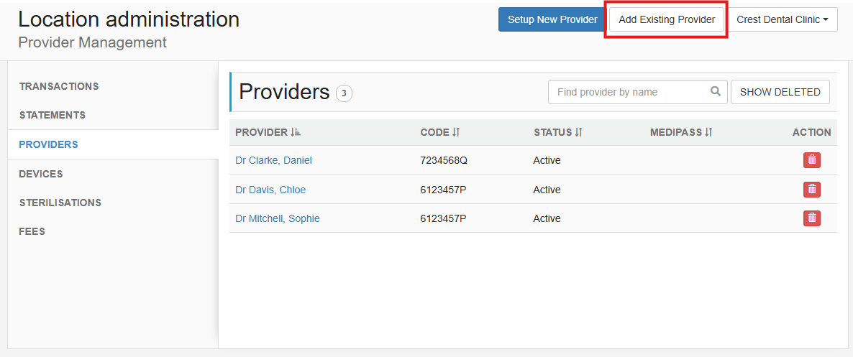Viewport: 853px width, 357px height.
Task: Go to Statements in the sidebar
Action: [x=53, y=115]
